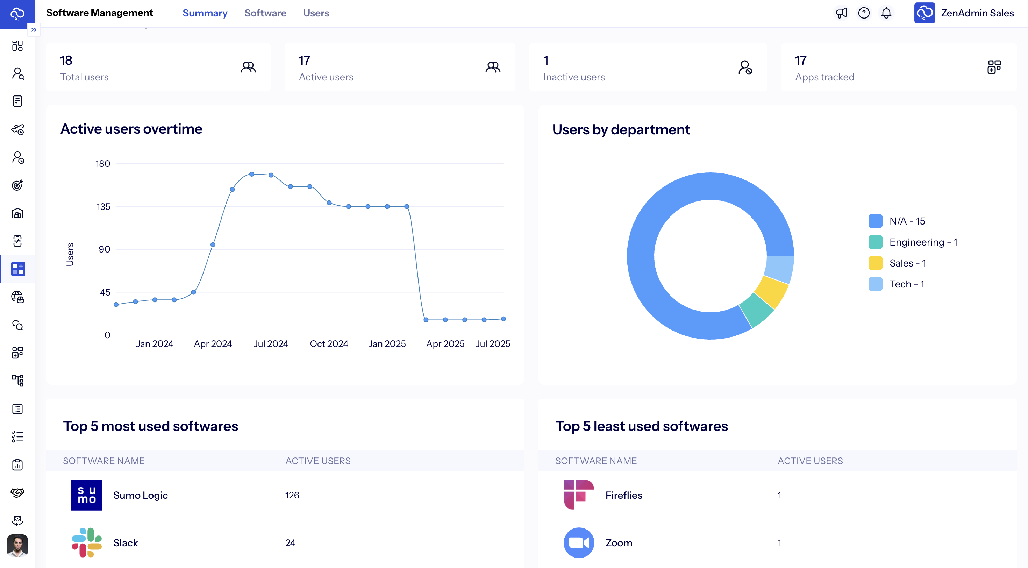Screen dimensions: 1028x568
Task: Switch to the Users tab
Action: click(316, 13)
